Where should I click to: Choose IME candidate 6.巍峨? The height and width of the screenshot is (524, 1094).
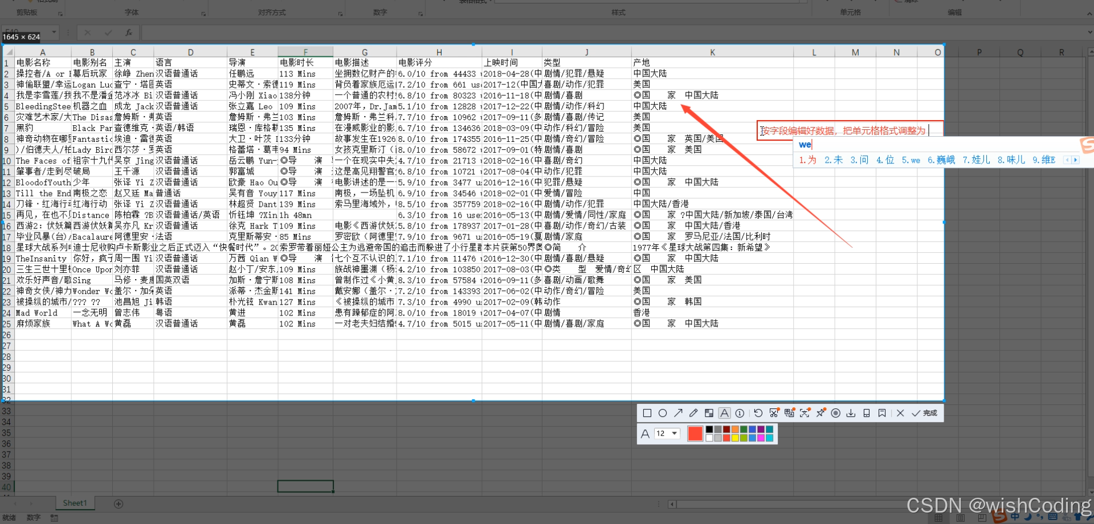[x=941, y=160]
